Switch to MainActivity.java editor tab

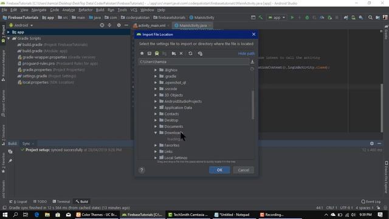click(193, 26)
